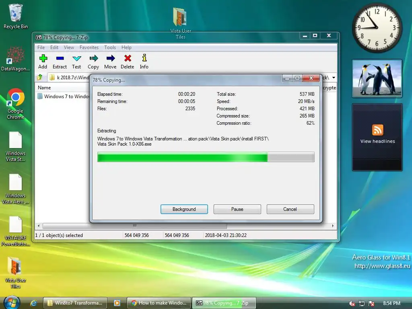Viewport: 412px width, 309px height.
Task: Open the Favorites menu
Action: 89,47
